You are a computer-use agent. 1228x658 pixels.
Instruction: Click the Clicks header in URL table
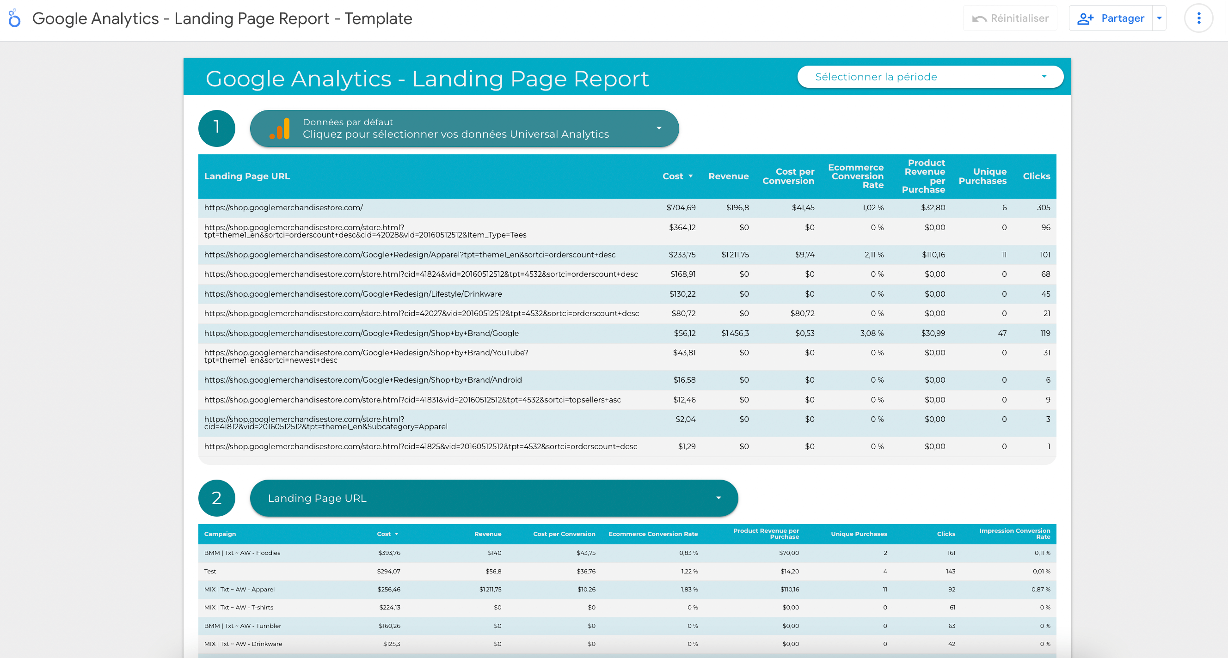1037,177
